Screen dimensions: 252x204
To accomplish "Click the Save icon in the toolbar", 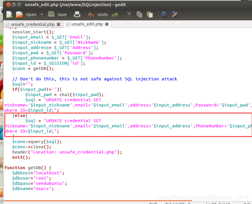I will [51, 14].
